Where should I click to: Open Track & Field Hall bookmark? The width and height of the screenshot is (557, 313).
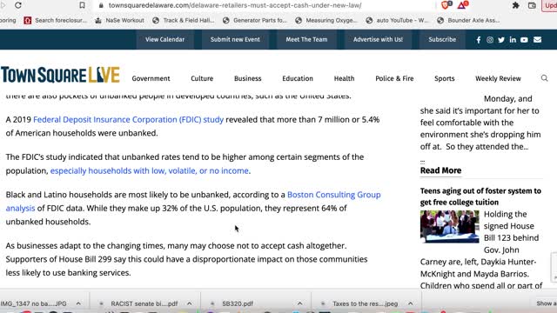pos(184,21)
